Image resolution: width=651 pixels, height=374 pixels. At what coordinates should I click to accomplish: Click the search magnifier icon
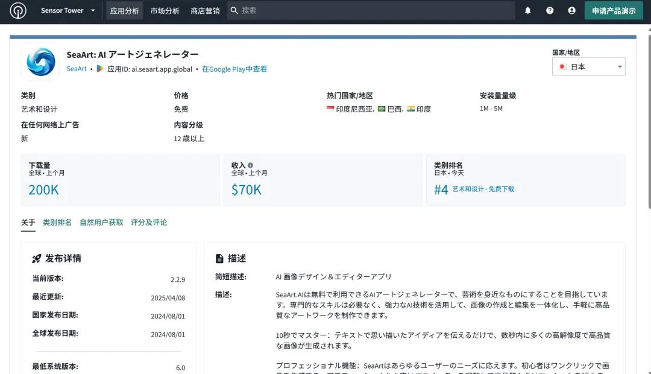(x=234, y=10)
